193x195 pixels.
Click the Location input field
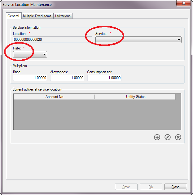pyautogui.click(x=53, y=40)
